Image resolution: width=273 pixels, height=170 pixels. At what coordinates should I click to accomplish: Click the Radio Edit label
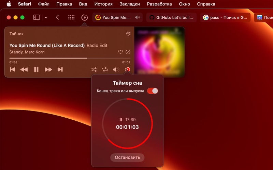click(x=97, y=46)
